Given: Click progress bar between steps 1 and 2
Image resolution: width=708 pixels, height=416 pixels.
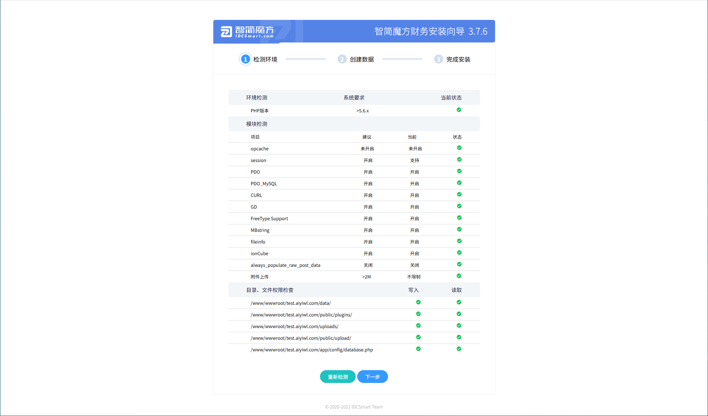Looking at the screenshot, I should [305, 59].
